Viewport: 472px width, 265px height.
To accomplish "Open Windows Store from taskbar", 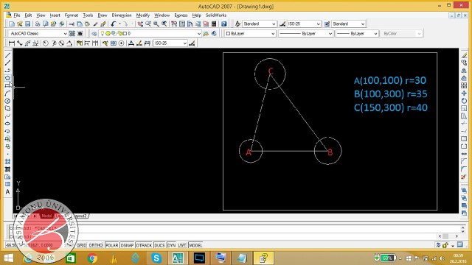I will point(71,258).
